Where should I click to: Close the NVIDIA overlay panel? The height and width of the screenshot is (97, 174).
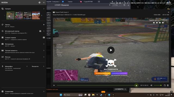coord(44,2)
